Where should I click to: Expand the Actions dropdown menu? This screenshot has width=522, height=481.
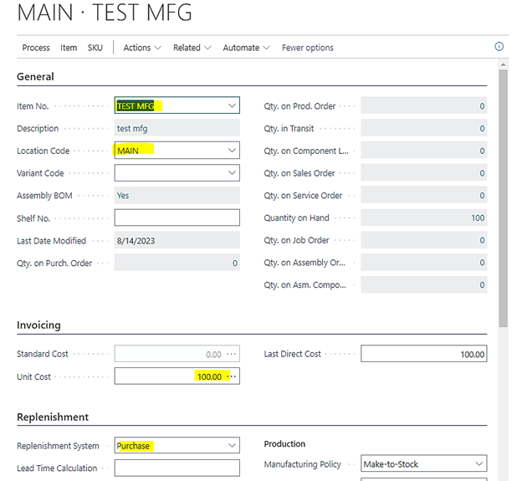point(142,48)
